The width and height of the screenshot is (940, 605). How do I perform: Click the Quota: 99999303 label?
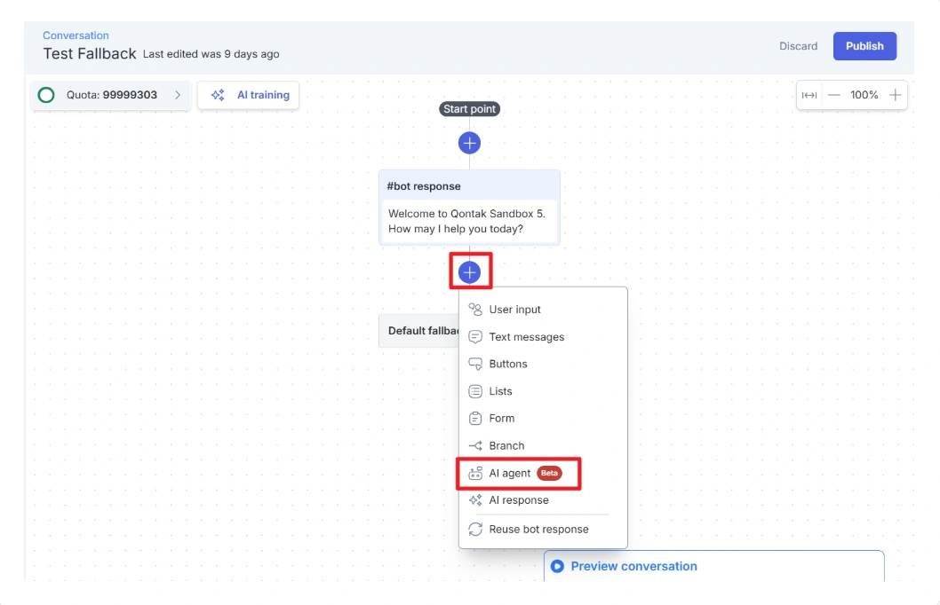112,95
